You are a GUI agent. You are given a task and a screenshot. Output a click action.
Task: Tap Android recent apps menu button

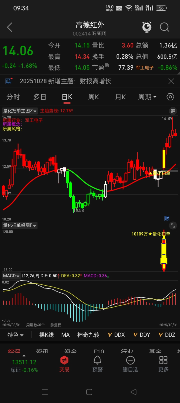45,392
